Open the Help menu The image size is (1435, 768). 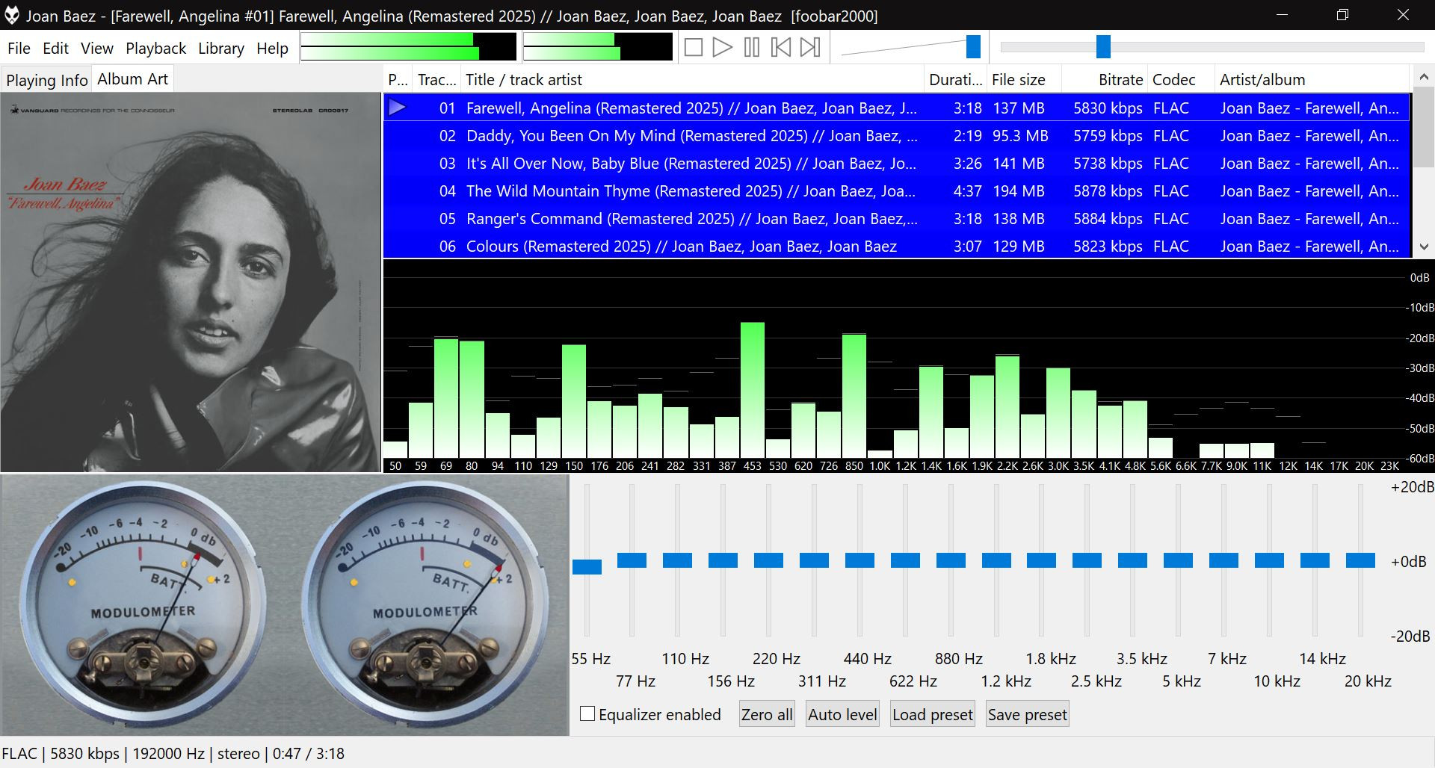[x=272, y=49]
